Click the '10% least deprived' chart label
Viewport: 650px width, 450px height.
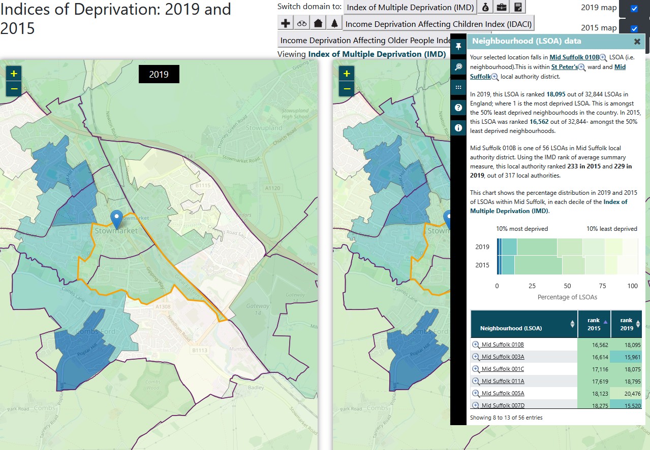612,229
